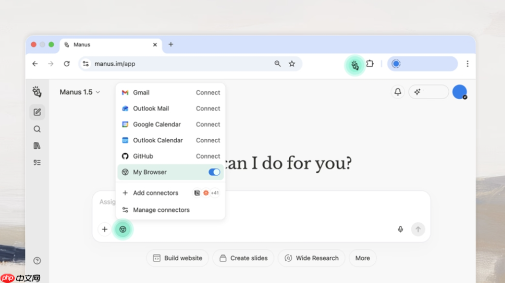Open Manage connectors
505x283 pixels.
[170, 210]
